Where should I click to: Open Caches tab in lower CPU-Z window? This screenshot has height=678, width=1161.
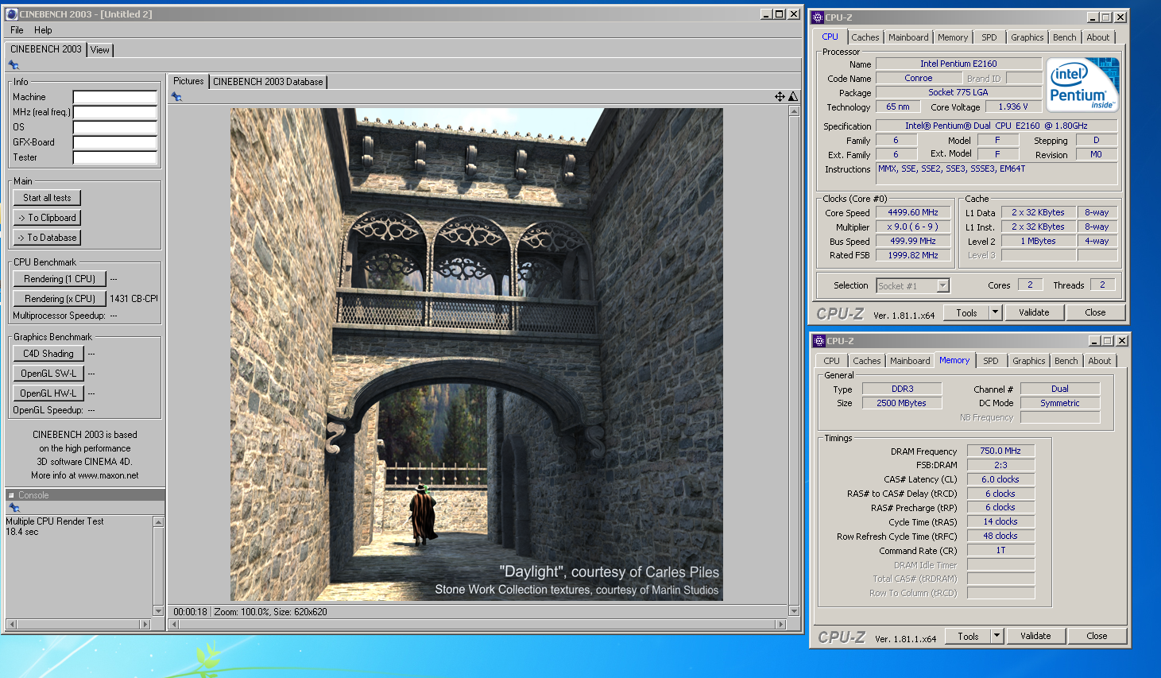867,361
